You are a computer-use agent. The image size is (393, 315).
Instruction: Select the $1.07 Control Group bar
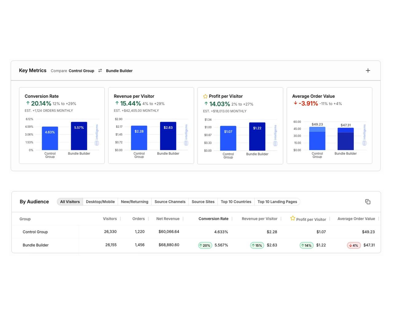click(x=228, y=138)
